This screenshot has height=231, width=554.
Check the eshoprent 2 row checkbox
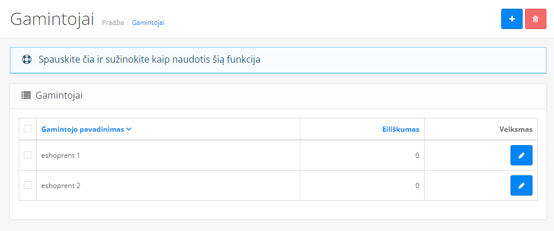pos(28,185)
